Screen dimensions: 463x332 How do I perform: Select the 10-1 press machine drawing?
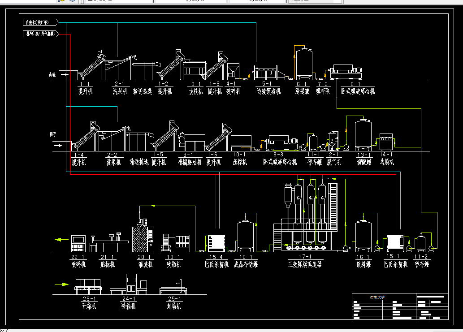(241, 143)
